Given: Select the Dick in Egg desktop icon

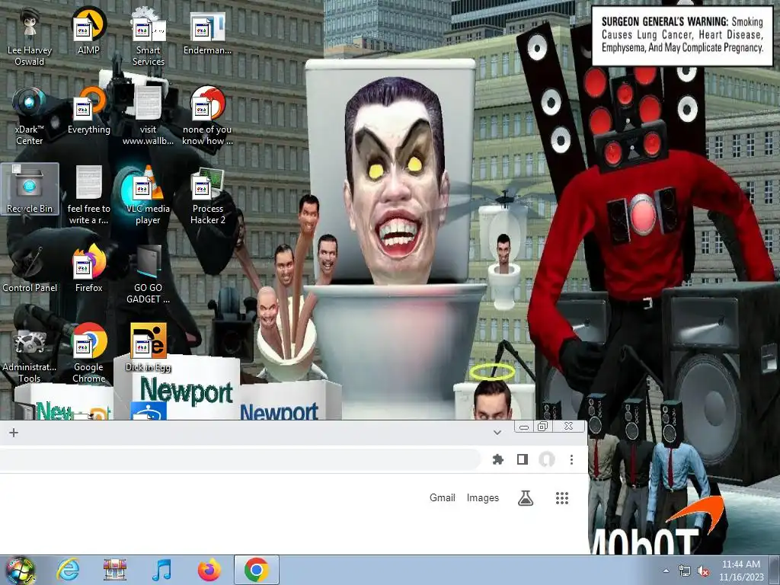Looking at the screenshot, I should pyautogui.click(x=149, y=347).
